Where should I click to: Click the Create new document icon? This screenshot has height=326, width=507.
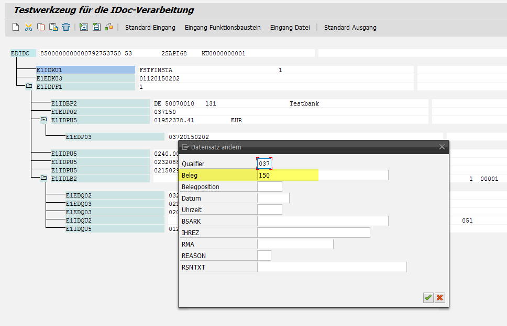[16, 27]
